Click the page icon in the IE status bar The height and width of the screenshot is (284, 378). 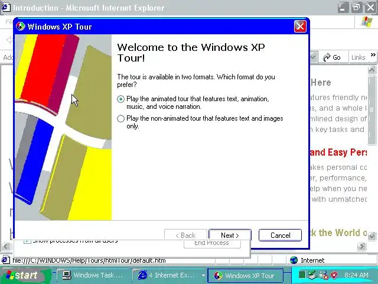pyautogui.click(x=6, y=260)
